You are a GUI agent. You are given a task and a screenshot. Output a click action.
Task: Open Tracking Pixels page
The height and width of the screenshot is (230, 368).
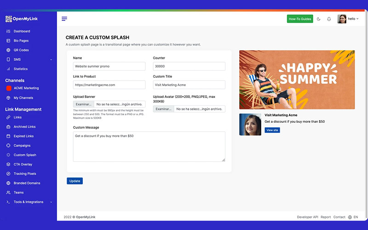pos(25,174)
